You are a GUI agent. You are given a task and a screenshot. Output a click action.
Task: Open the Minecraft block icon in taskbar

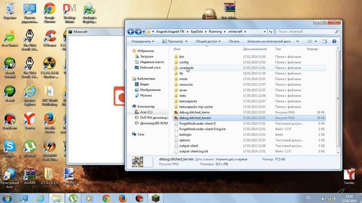156,198
